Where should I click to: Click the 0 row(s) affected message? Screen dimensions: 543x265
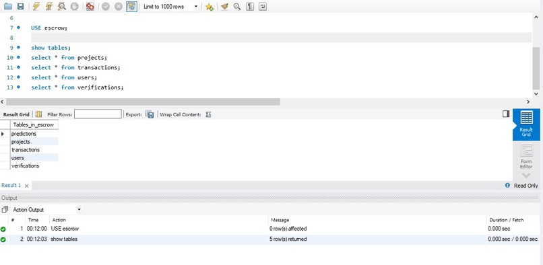[288, 229]
